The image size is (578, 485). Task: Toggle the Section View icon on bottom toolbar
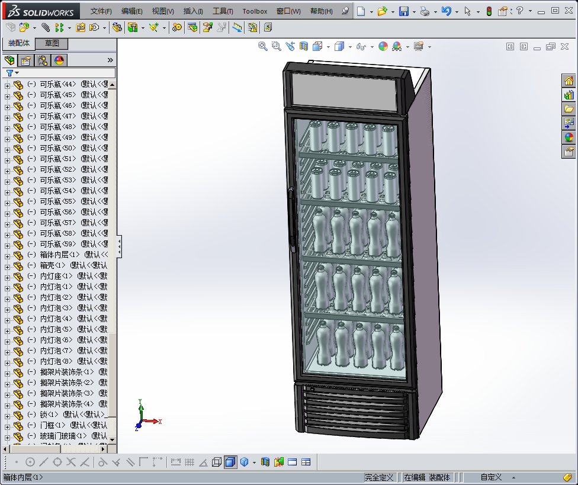[x=265, y=462]
